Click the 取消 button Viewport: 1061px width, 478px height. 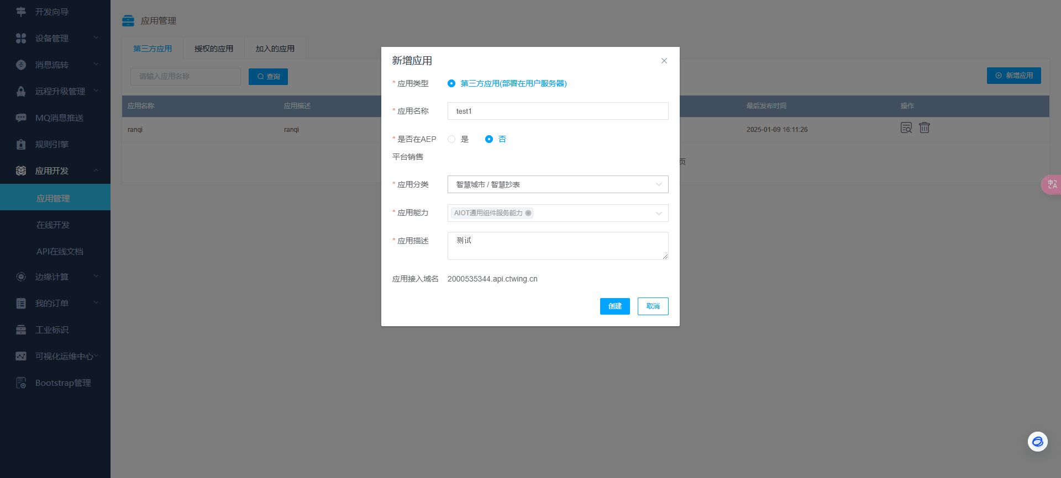[x=653, y=306]
